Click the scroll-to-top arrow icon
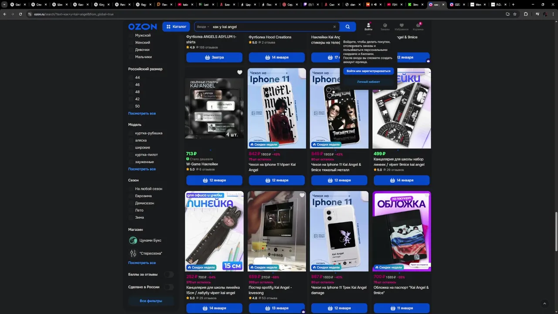 click(544, 304)
